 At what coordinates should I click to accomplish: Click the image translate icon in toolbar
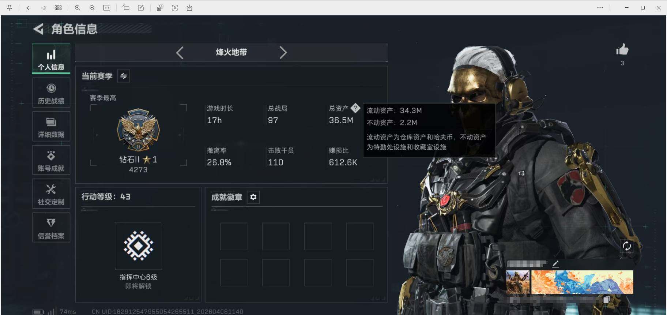click(x=160, y=8)
